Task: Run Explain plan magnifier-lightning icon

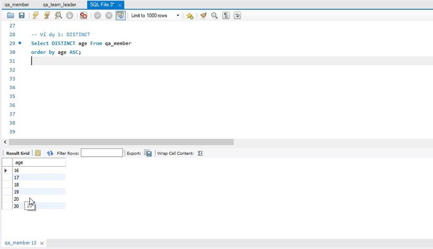Action: pos(58,15)
